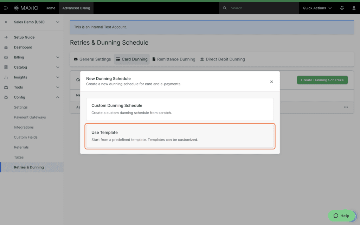Viewport: 360px width, 225px height.
Task: Click the Setup Guide arrow icon
Action: coord(6,37)
